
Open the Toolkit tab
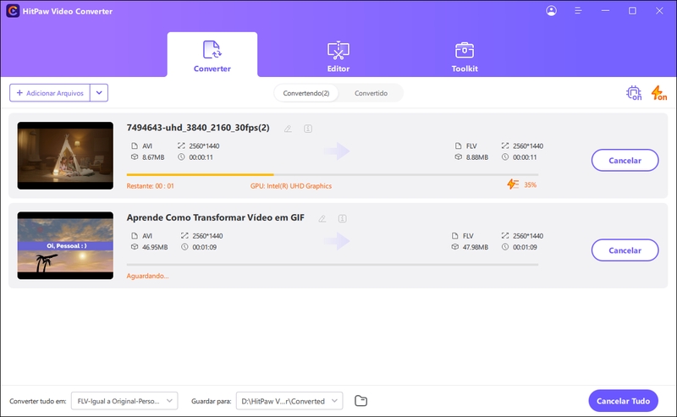pos(465,56)
